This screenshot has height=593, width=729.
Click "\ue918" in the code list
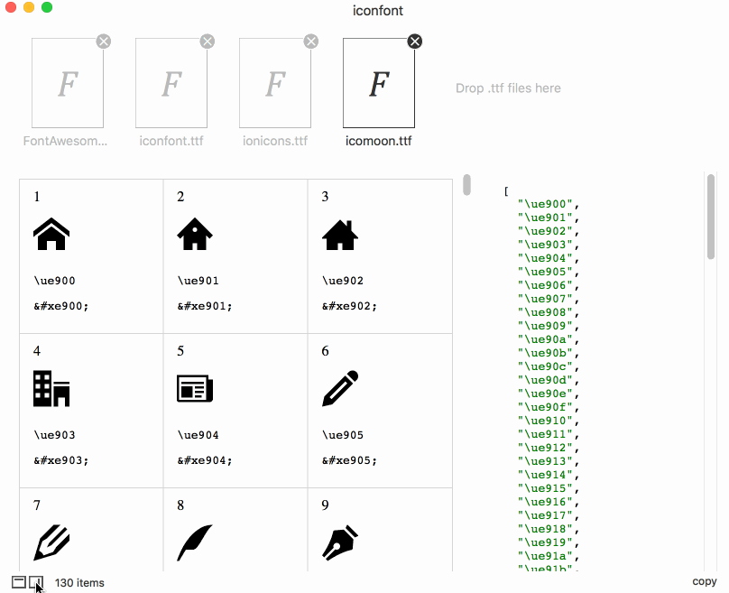(x=545, y=529)
